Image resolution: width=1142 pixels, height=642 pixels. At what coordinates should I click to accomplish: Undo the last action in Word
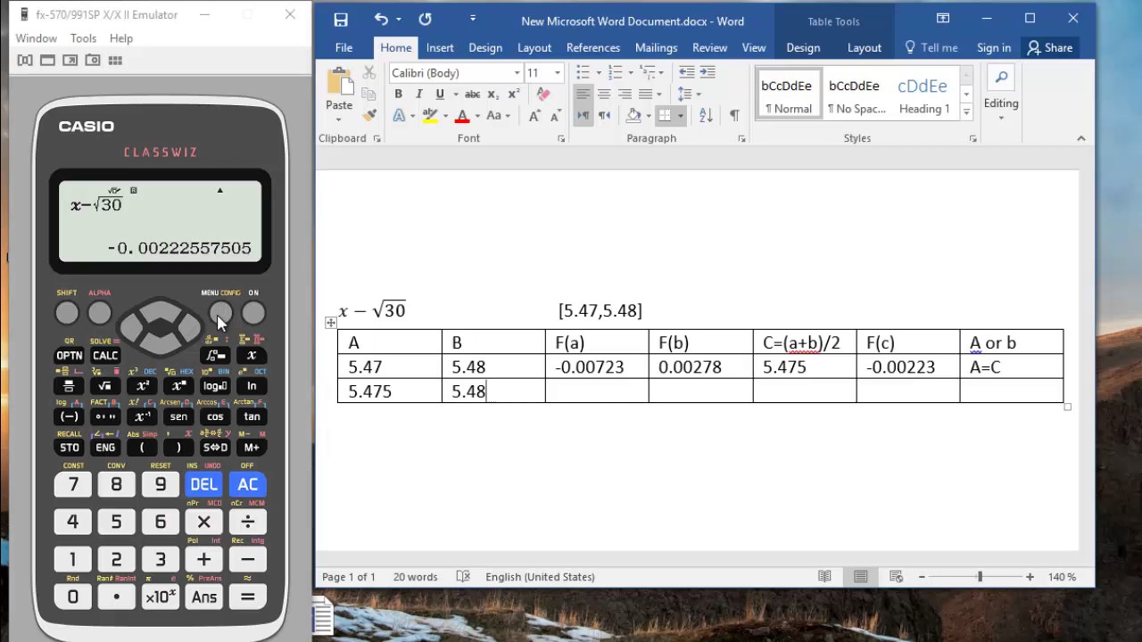381,20
